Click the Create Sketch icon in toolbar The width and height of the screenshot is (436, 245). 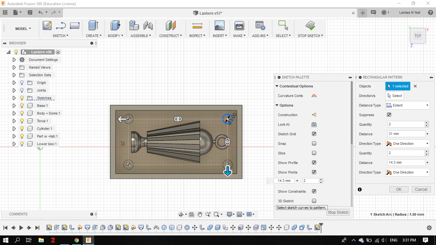(x=47, y=26)
